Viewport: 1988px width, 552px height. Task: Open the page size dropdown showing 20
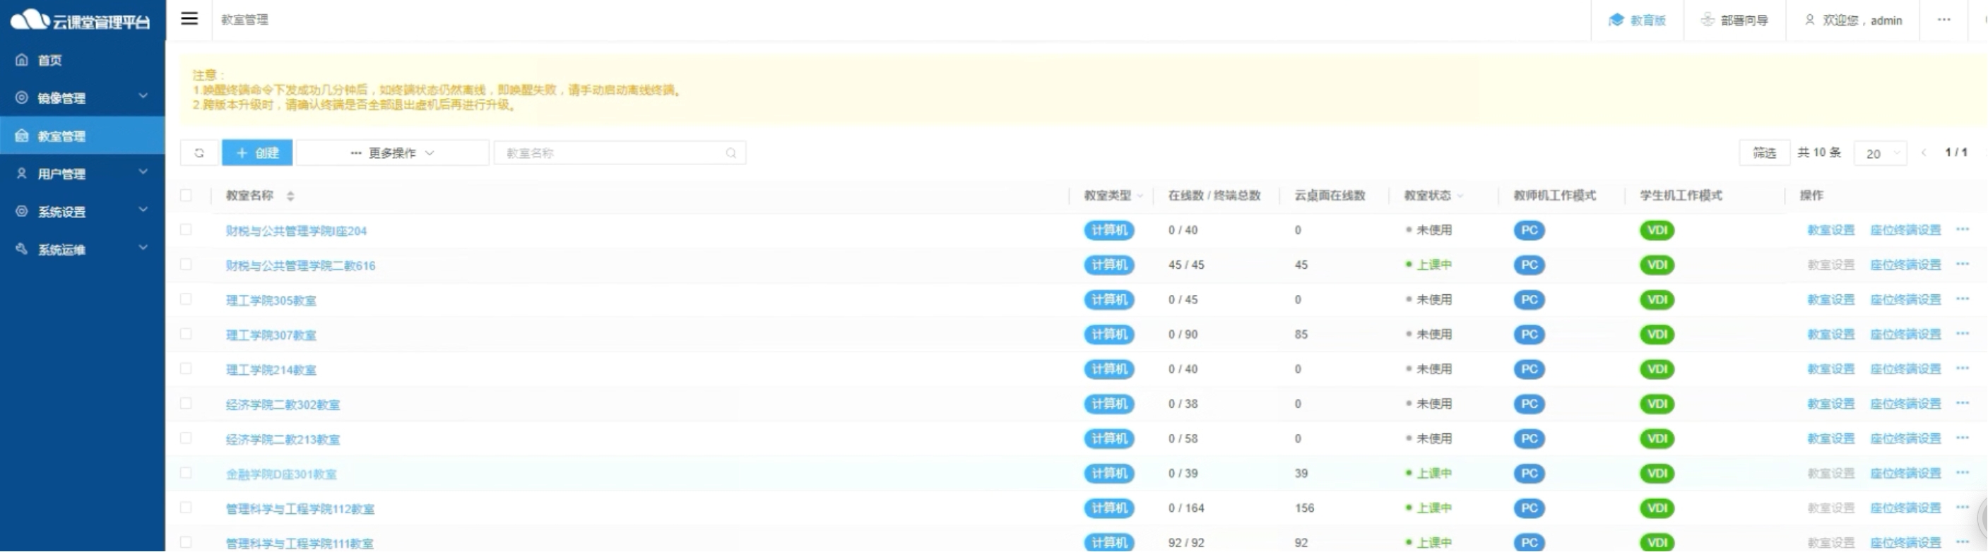(x=1880, y=153)
